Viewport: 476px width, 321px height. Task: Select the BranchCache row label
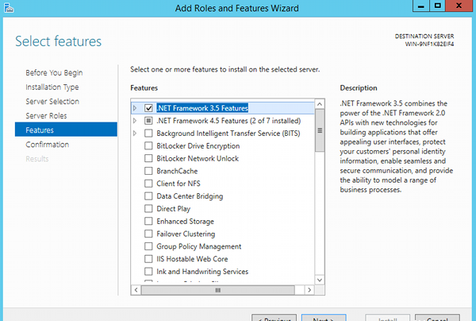pos(177,171)
